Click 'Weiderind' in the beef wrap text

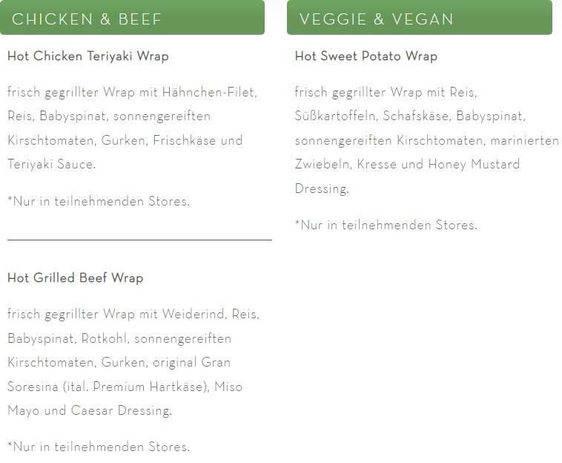194,314
